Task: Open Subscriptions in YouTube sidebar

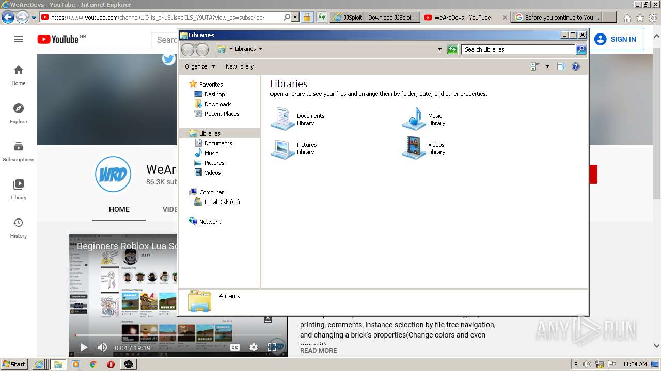Action: [x=19, y=151]
